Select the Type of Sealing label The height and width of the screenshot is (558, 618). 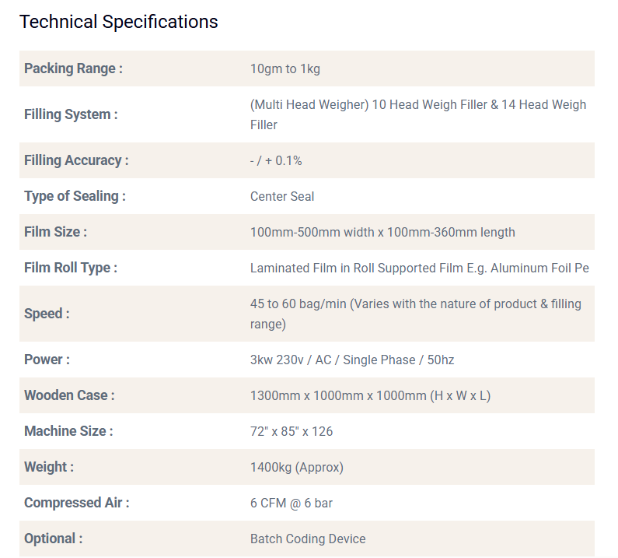pyautogui.click(x=75, y=196)
